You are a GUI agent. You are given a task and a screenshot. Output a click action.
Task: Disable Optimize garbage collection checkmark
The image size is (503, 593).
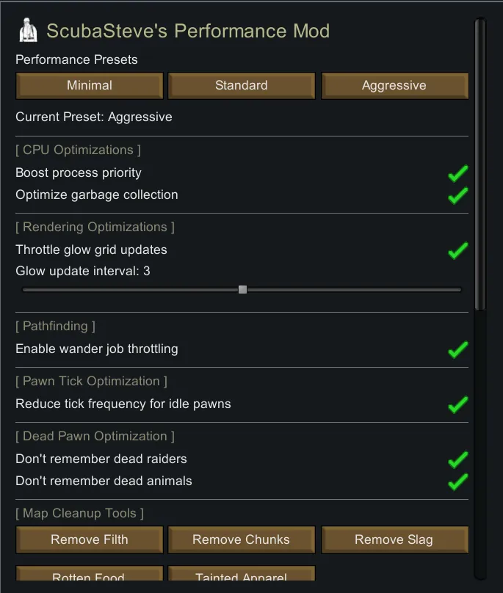pyautogui.click(x=458, y=195)
